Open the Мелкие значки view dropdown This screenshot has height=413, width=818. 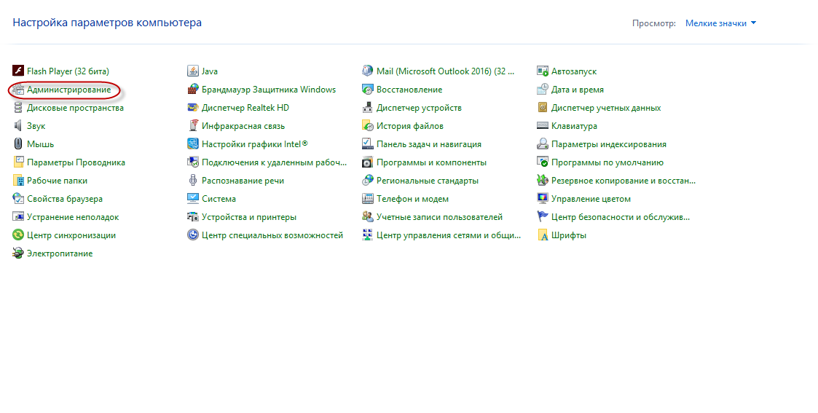(x=720, y=23)
